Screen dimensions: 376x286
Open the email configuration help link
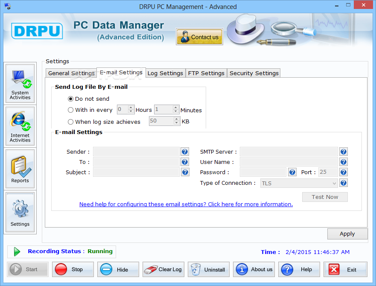click(x=186, y=204)
